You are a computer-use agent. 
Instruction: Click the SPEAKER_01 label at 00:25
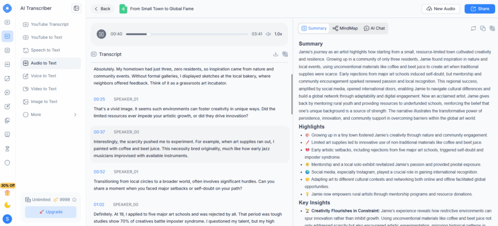click(126, 99)
